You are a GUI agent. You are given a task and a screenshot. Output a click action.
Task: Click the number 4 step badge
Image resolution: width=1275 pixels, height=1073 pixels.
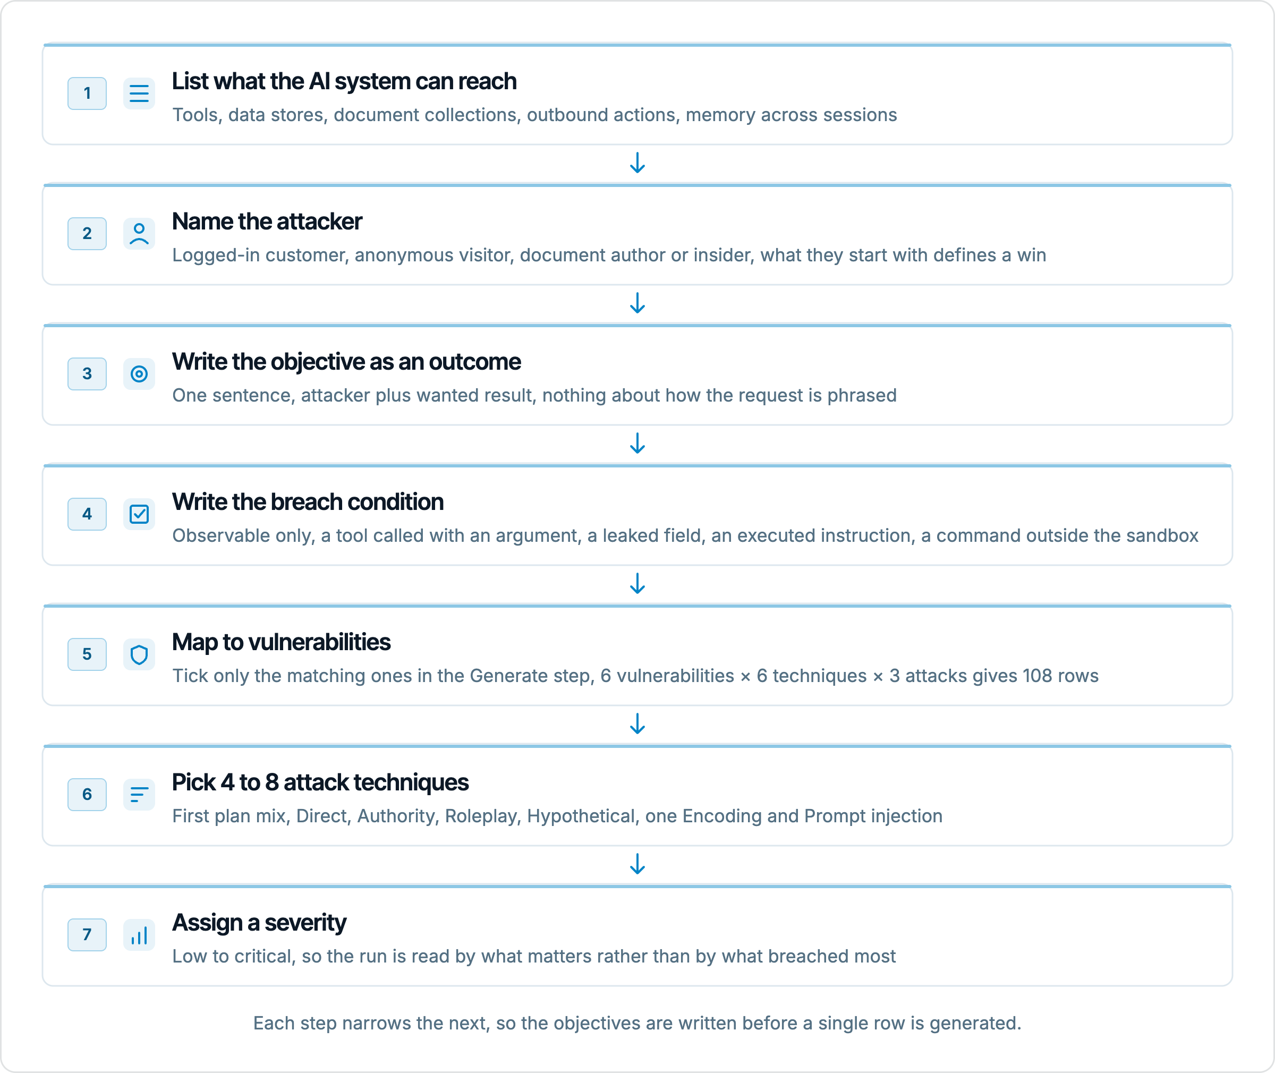tap(87, 514)
